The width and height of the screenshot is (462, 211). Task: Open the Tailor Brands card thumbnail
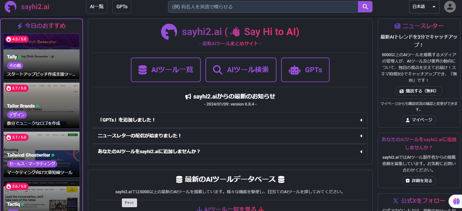[41, 105]
